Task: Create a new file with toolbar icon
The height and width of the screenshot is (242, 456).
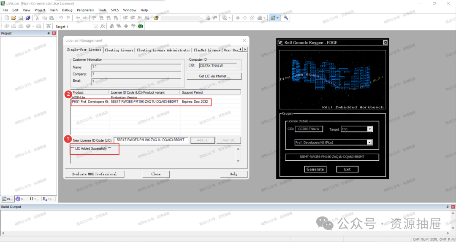Action: [6, 18]
